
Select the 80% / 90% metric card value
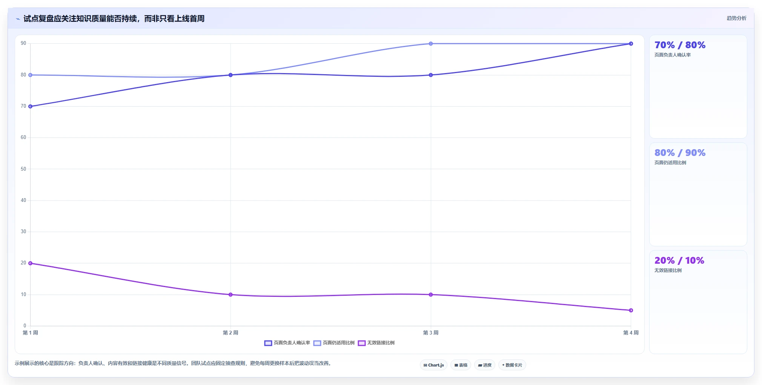click(x=680, y=153)
